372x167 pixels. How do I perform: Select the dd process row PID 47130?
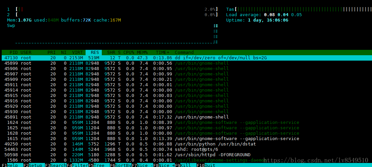click(187, 58)
